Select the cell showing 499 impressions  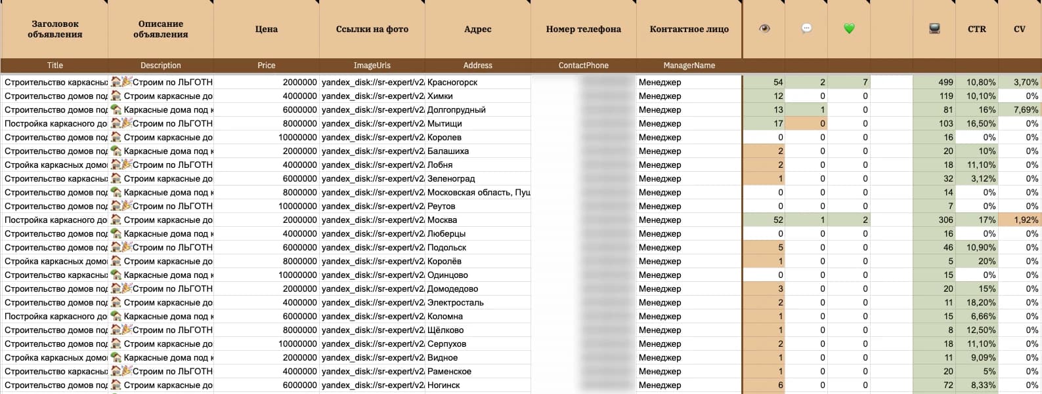934,83
